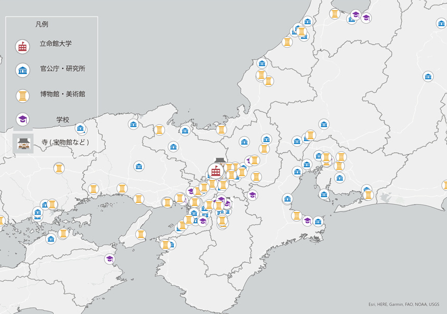447x314 pixels.
Task: Open the blue government marker on the Fukui coast above two museums
Action: (x=262, y=63)
